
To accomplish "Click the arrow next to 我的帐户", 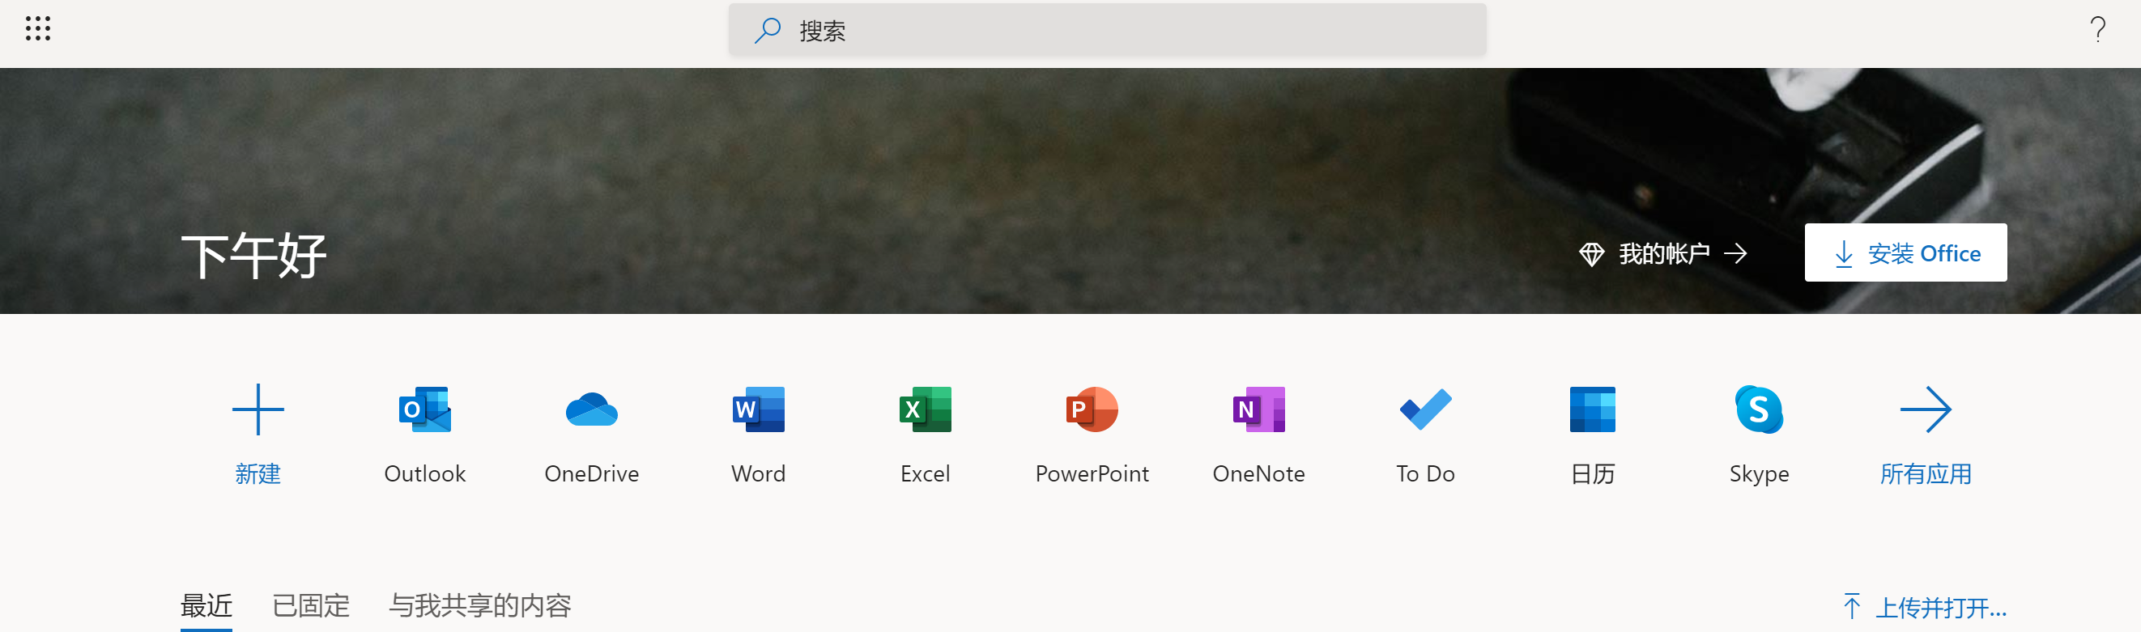I will point(1735,253).
